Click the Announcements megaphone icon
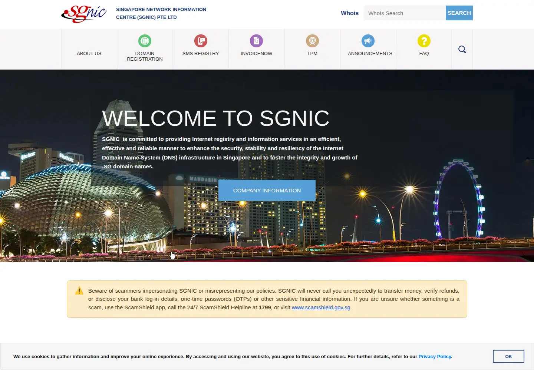This screenshot has height=370, width=534. 368,41
